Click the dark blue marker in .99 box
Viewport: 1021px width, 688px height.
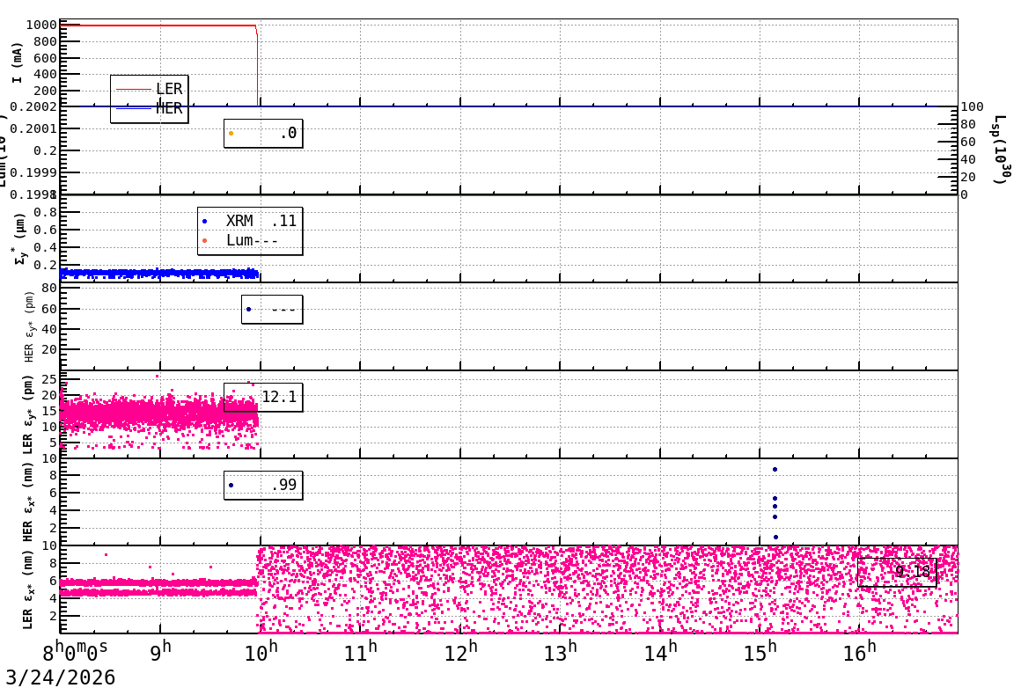(231, 485)
